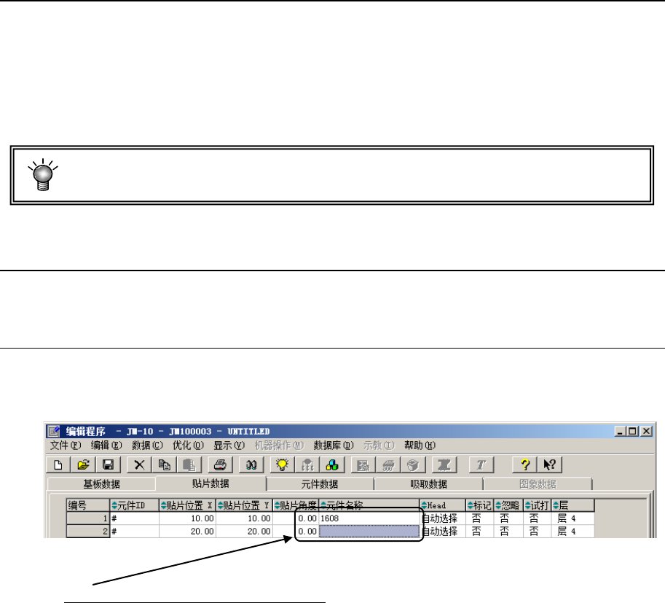Sort by the 贴片位置 X column header
The height and width of the screenshot is (603, 665).
(x=187, y=505)
